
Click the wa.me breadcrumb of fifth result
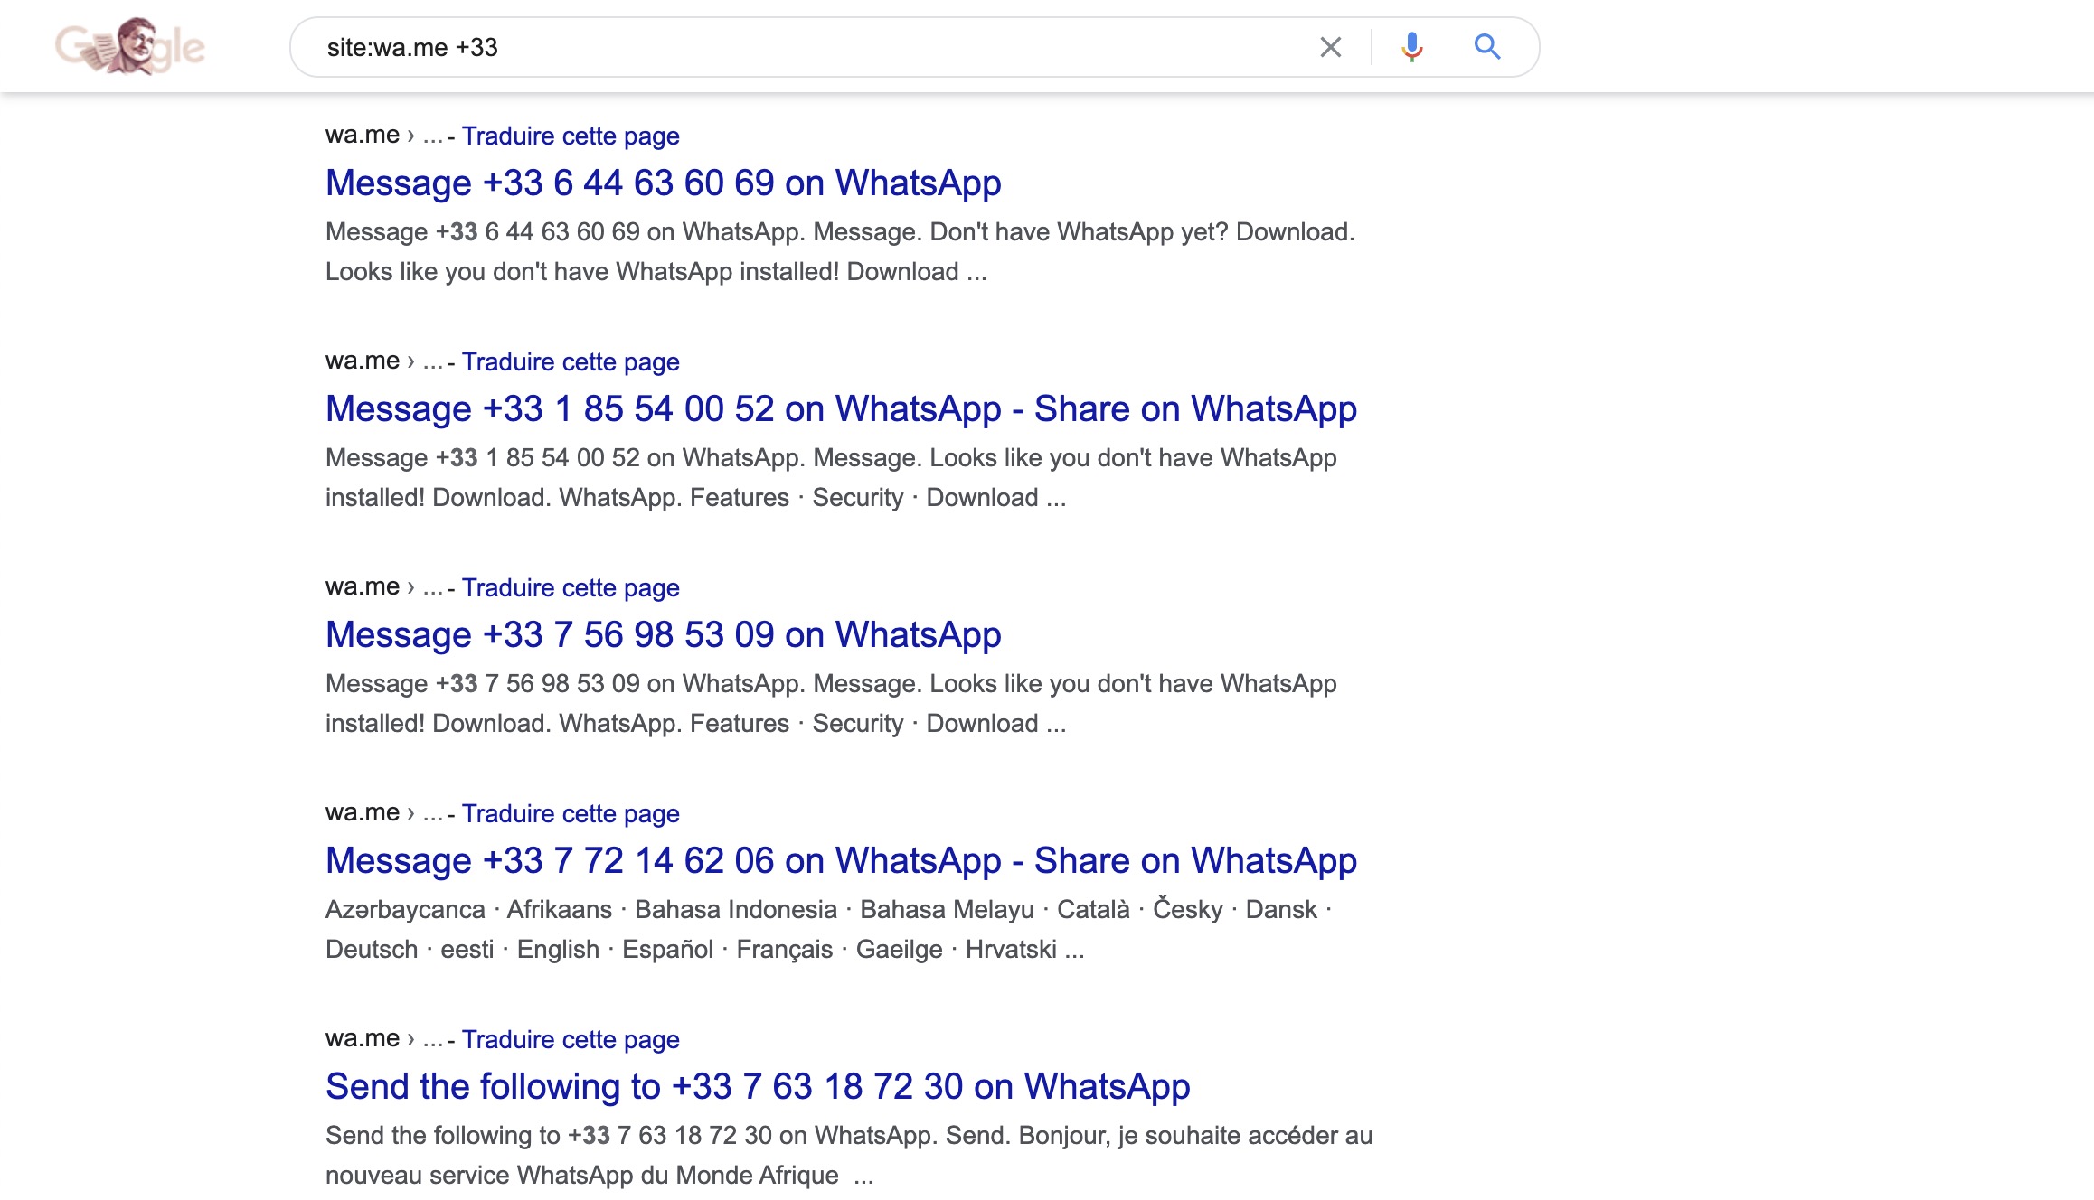[x=363, y=1039]
